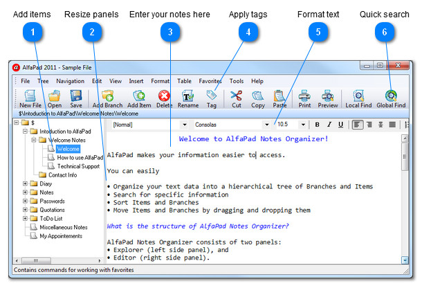Viewport: 422px width, 288px height.
Task: Click the editor scrollbar up arrow
Action: [405, 138]
